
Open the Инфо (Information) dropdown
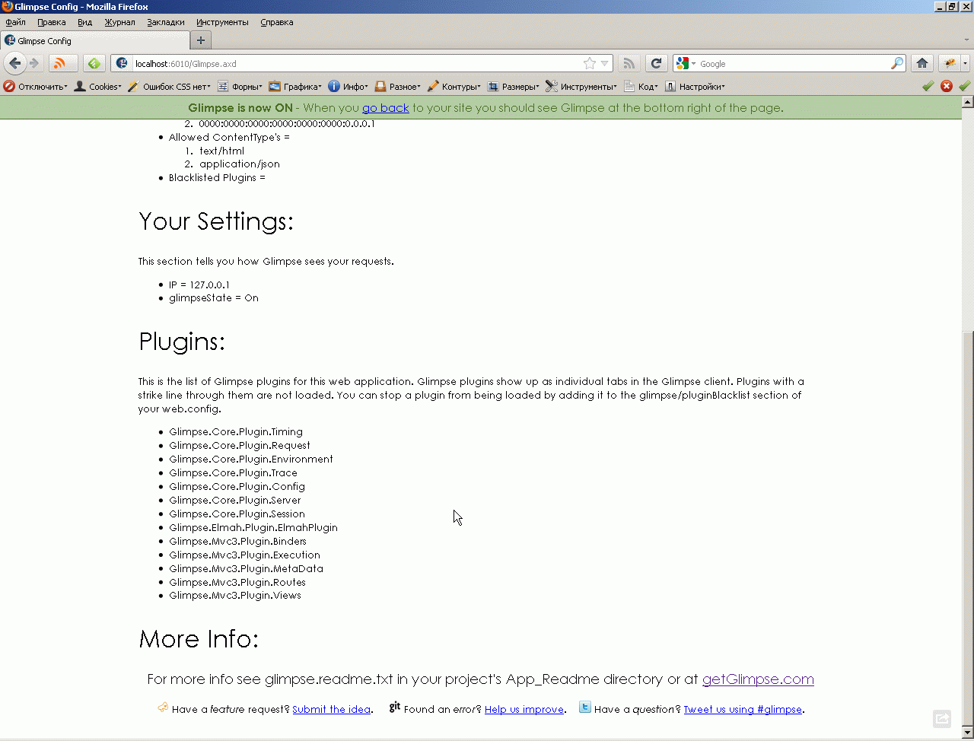click(349, 87)
